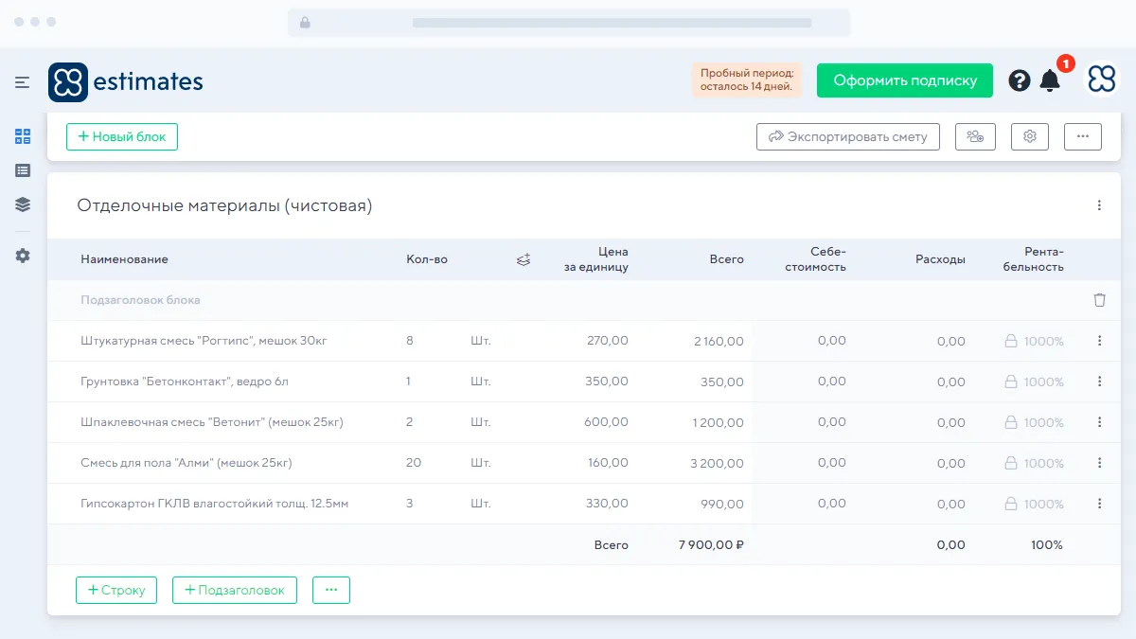The height and width of the screenshot is (639, 1136).
Task: Toggle profitability lock for Гипсокартон row
Action: pyautogui.click(x=1011, y=504)
